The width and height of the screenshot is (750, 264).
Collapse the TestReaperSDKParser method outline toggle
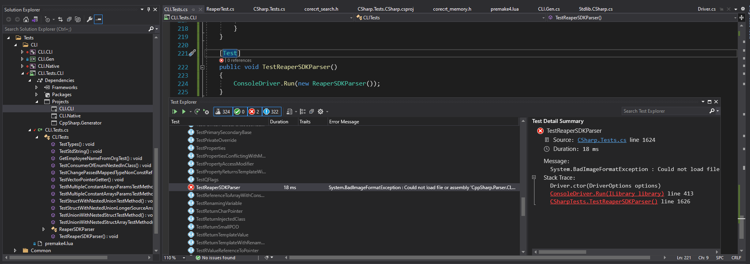[x=202, y=67]
